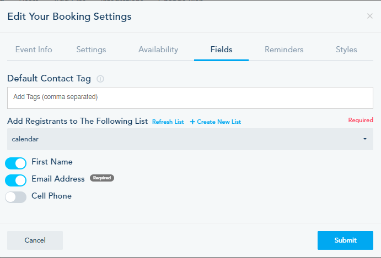Click the Refresh List link
The image size is (381, 258).
coord(168,122)
